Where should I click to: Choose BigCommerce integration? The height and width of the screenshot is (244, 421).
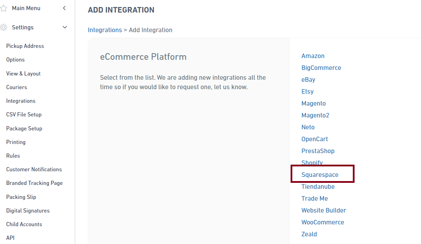pos(321,68)
